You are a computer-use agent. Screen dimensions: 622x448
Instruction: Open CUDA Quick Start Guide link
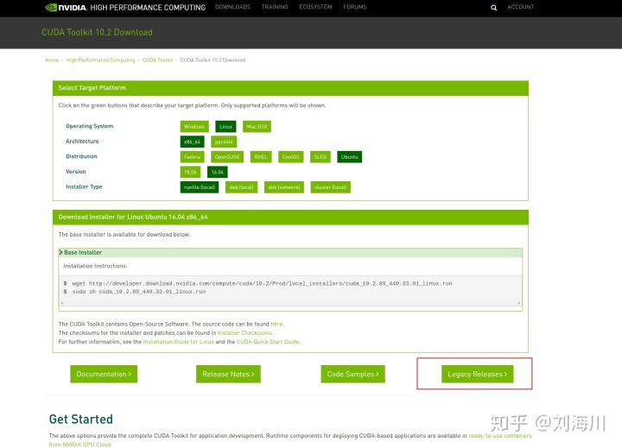268,341
